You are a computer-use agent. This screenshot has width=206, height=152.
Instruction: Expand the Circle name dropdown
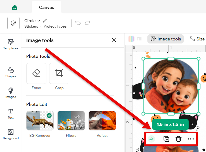click(x=39, y=21)
